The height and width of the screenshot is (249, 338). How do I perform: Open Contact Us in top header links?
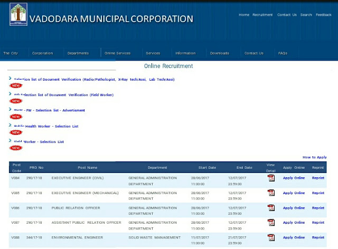point(287,15)
